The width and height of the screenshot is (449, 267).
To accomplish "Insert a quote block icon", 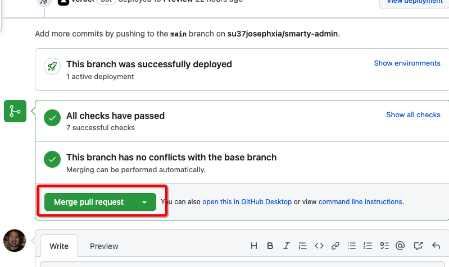I will click(303, 246).
